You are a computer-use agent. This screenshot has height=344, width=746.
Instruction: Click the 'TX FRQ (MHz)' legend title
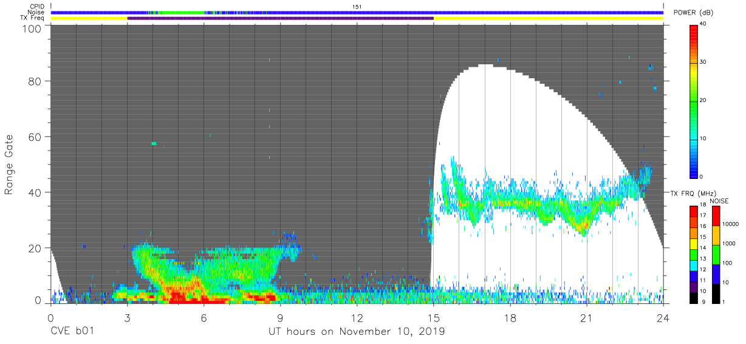[x=694, y=193]
